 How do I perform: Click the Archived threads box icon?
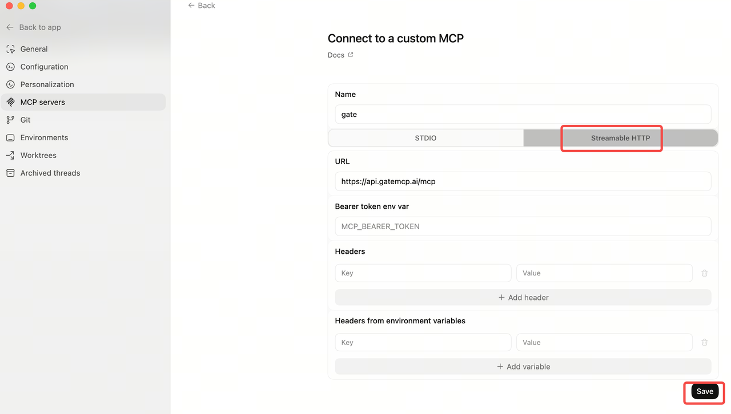[10, 173]
